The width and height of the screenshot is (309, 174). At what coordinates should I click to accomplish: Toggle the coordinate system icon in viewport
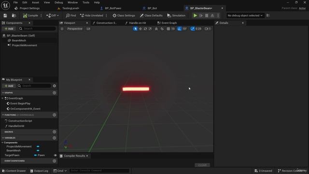156,29
